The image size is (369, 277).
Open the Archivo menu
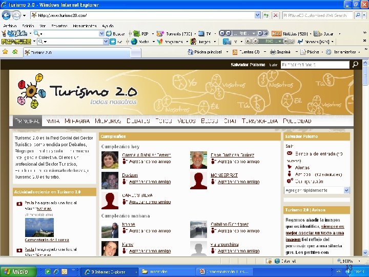coord(10,26)
